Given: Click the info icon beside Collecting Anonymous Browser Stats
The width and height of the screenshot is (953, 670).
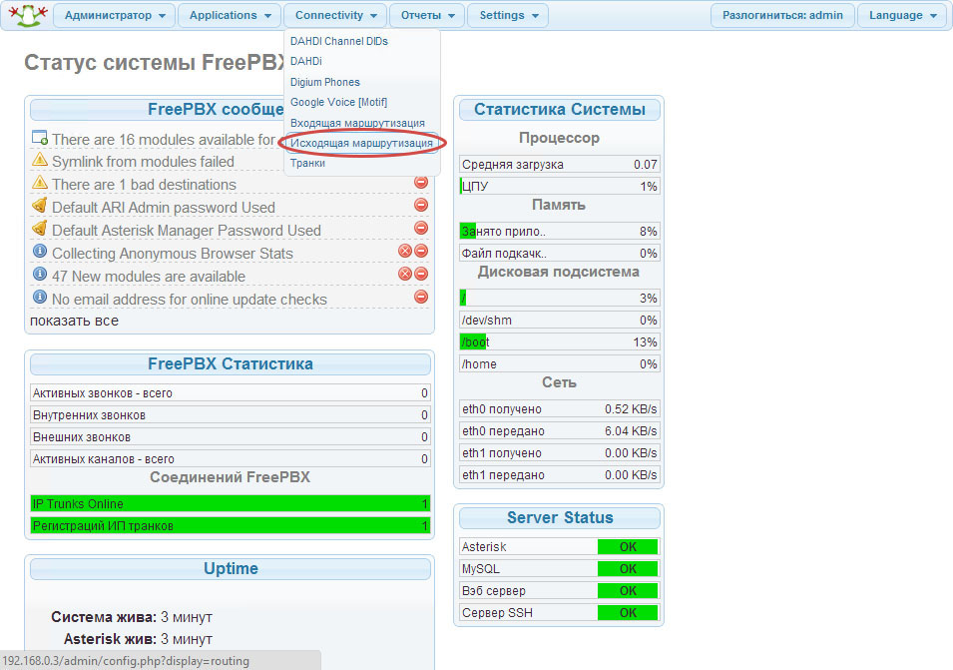Looking at the screenshot, I should click(40, 251).
